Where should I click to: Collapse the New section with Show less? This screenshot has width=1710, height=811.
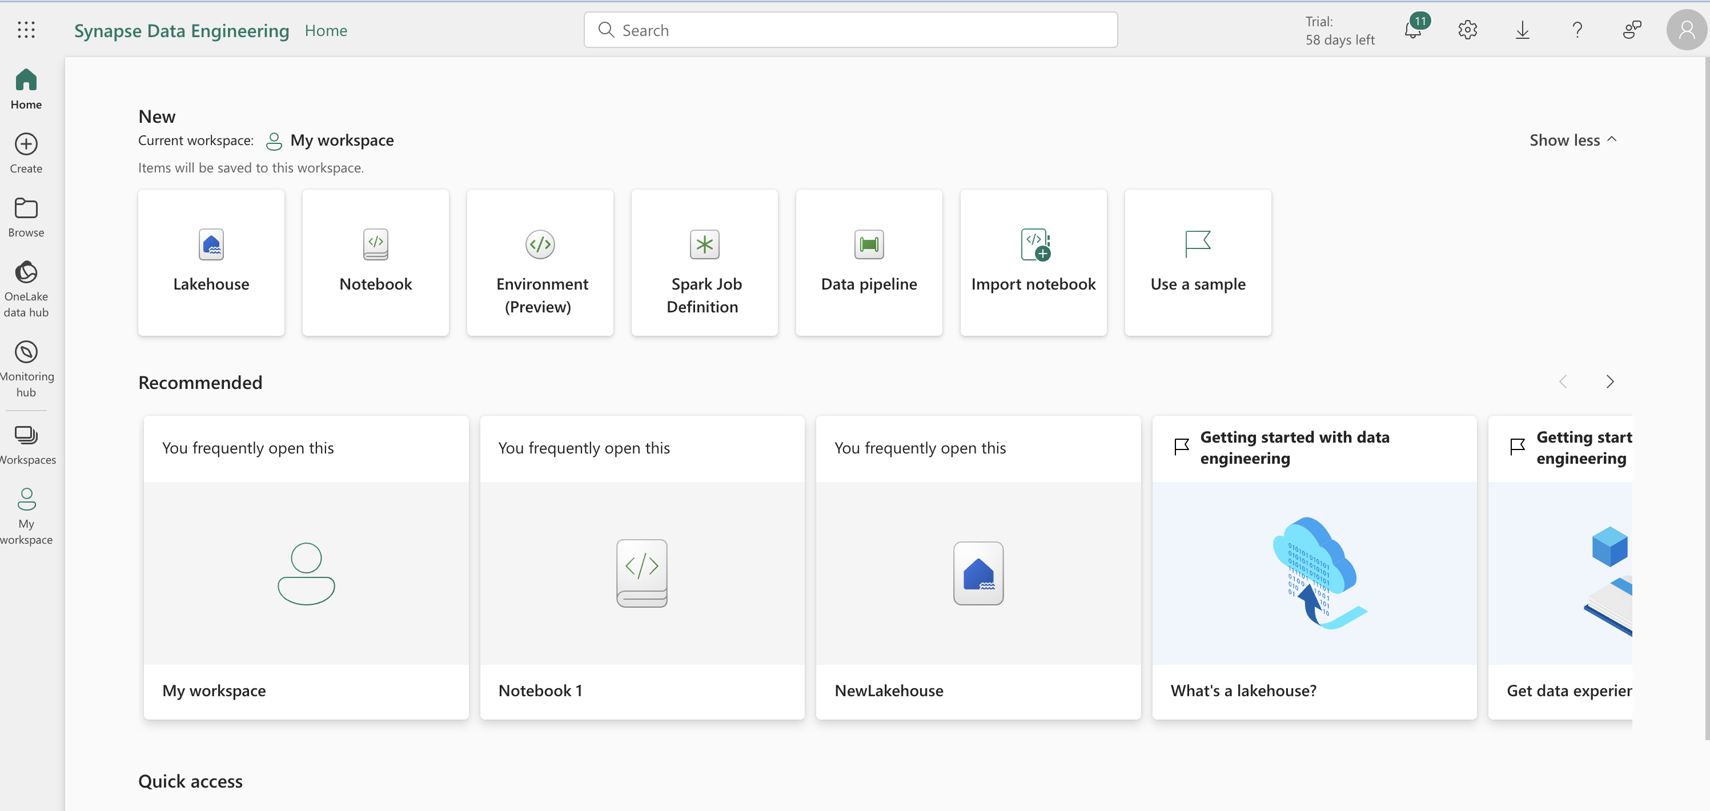1572,140
